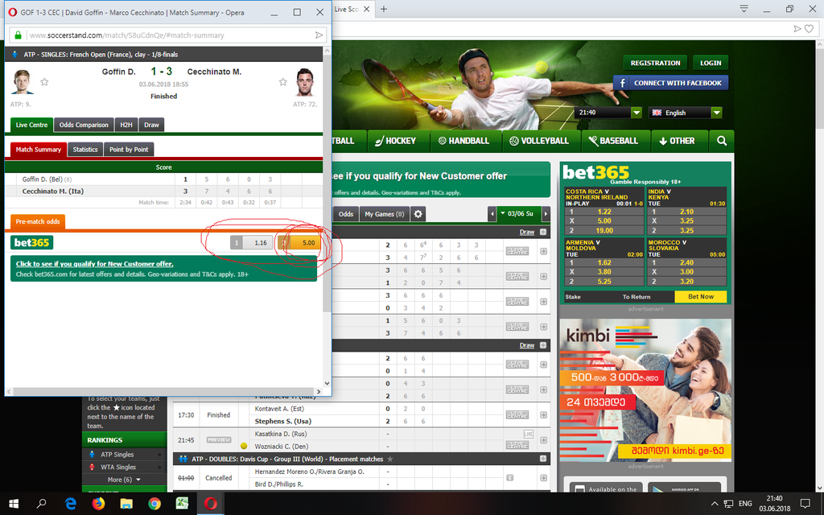Screen dimensions: 824x515
Task: Go to next day arrow
Action: pos(546,214)
